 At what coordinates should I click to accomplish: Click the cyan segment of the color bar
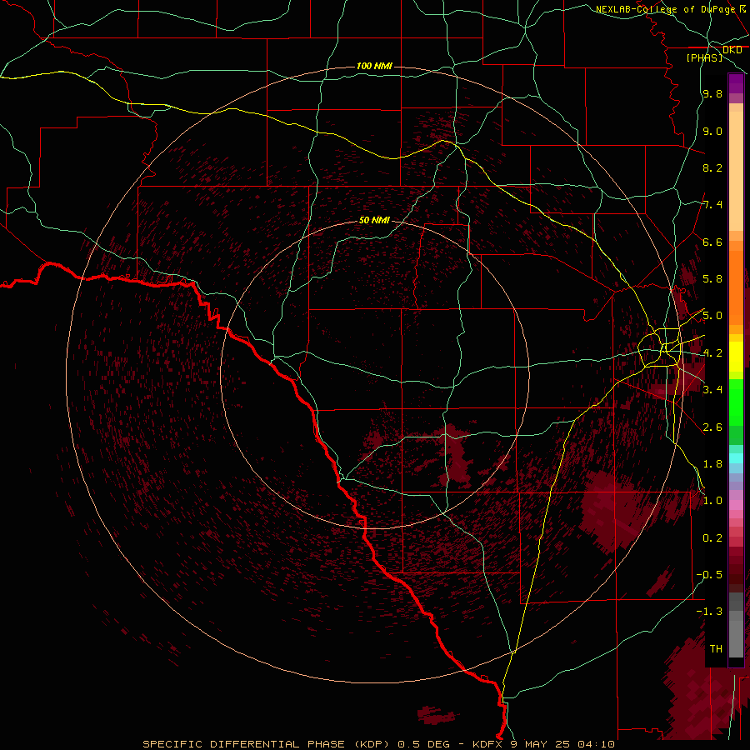(x=736, y=457)
